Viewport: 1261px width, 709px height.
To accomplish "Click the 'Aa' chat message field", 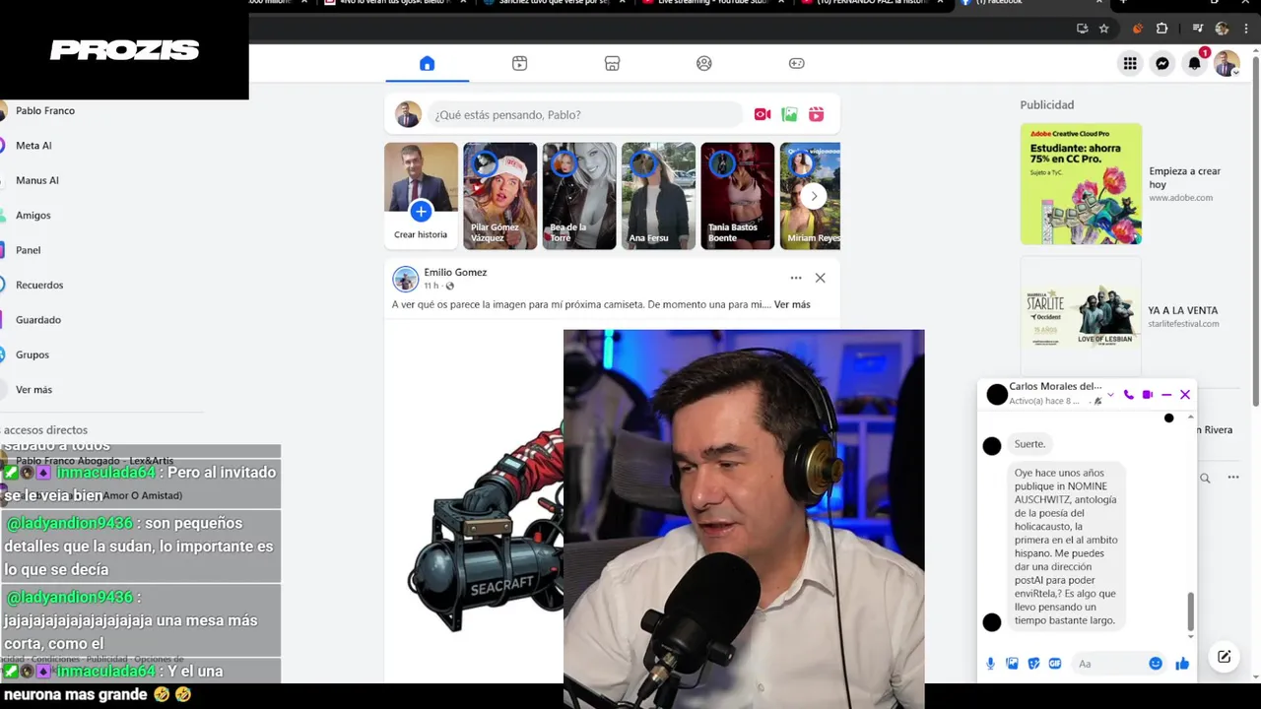I will click(x=1108, y=664).
